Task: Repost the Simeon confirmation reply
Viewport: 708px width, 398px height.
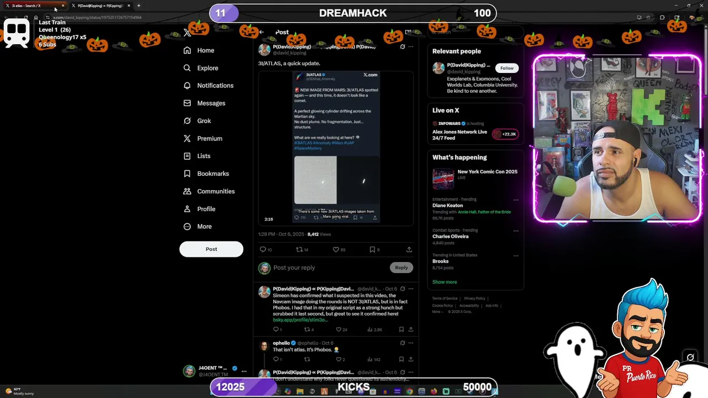Action: [x=307, y=329]
